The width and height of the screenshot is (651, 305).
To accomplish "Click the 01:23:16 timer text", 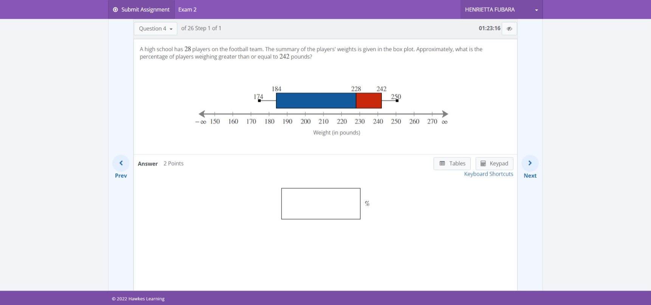I will (490, 28).
